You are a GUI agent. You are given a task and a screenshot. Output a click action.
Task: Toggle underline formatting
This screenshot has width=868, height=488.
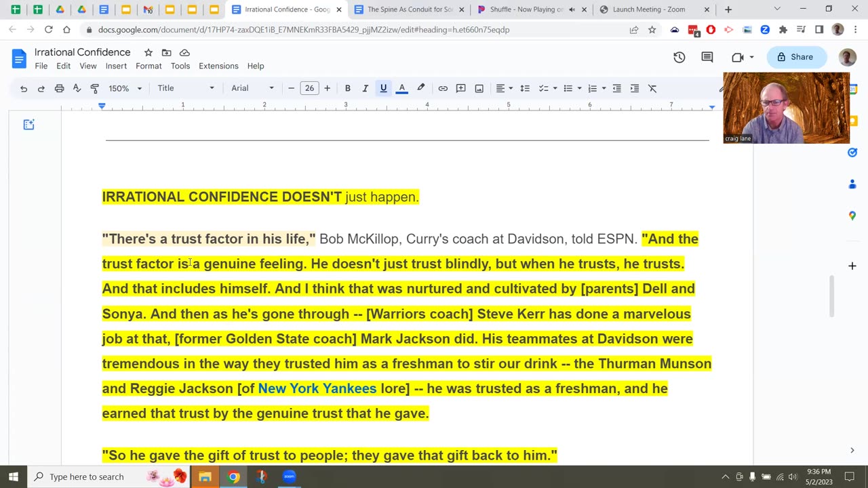[x=384, y=88]
